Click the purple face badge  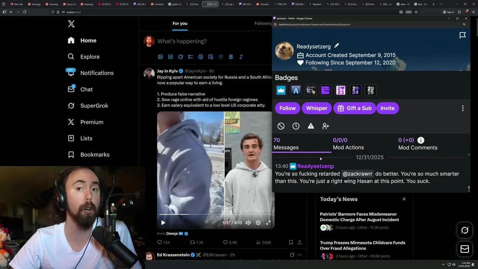coord(326,90)
